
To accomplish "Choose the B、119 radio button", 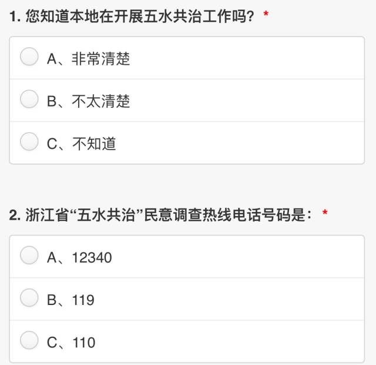I will tap(29, 298).
